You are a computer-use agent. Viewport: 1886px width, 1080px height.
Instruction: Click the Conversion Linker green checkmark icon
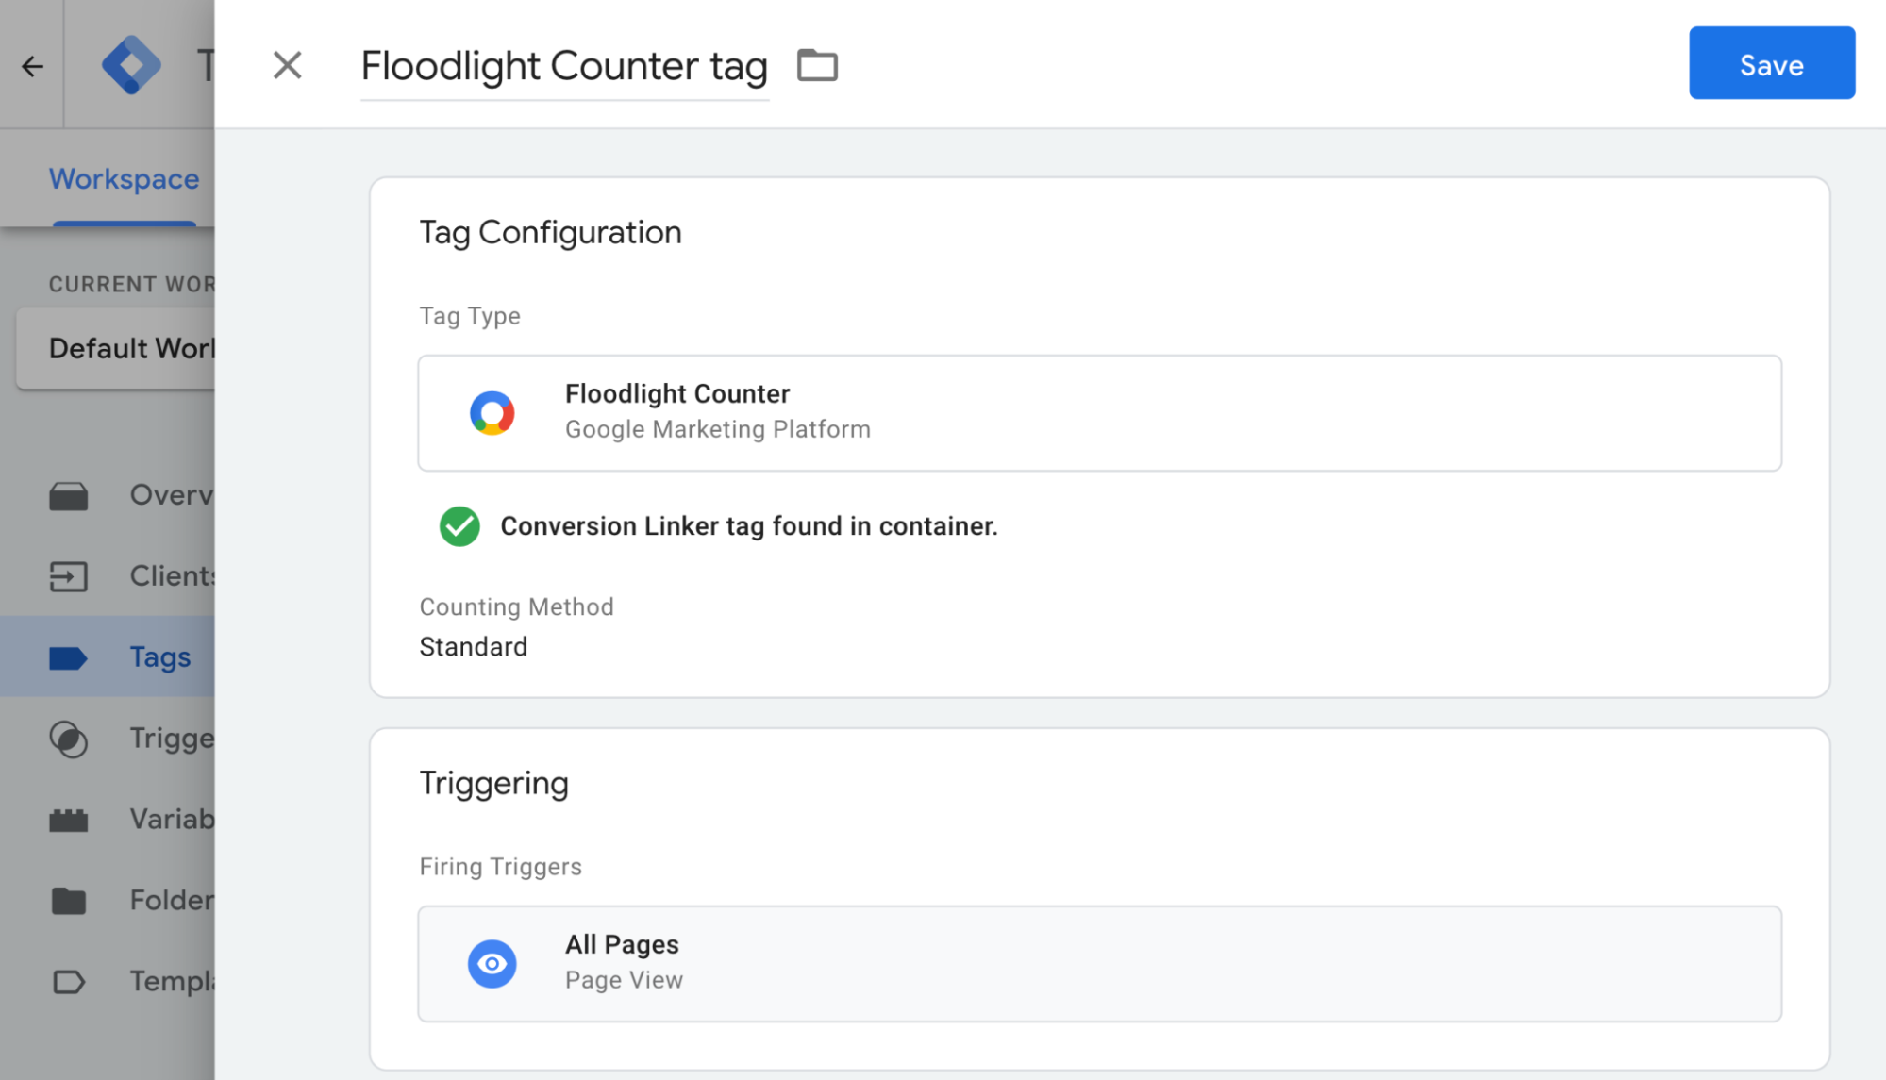(461, 525)
